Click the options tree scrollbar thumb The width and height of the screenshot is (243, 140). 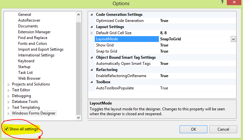tap(78, 68)
